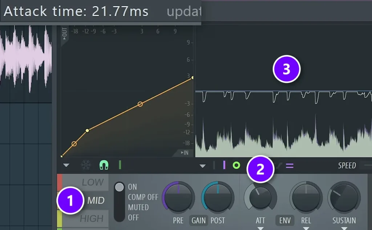372x230 pixels.
Task: Select the LOW band tab
Action: click(85, 182)
